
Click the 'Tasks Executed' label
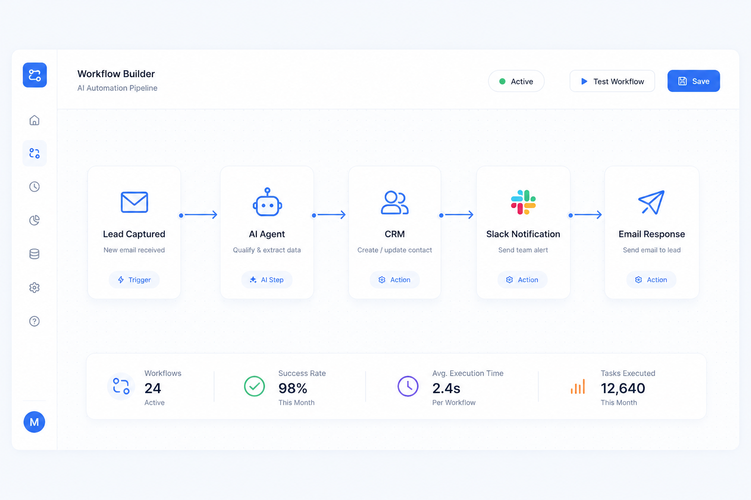tap(628, 373)
